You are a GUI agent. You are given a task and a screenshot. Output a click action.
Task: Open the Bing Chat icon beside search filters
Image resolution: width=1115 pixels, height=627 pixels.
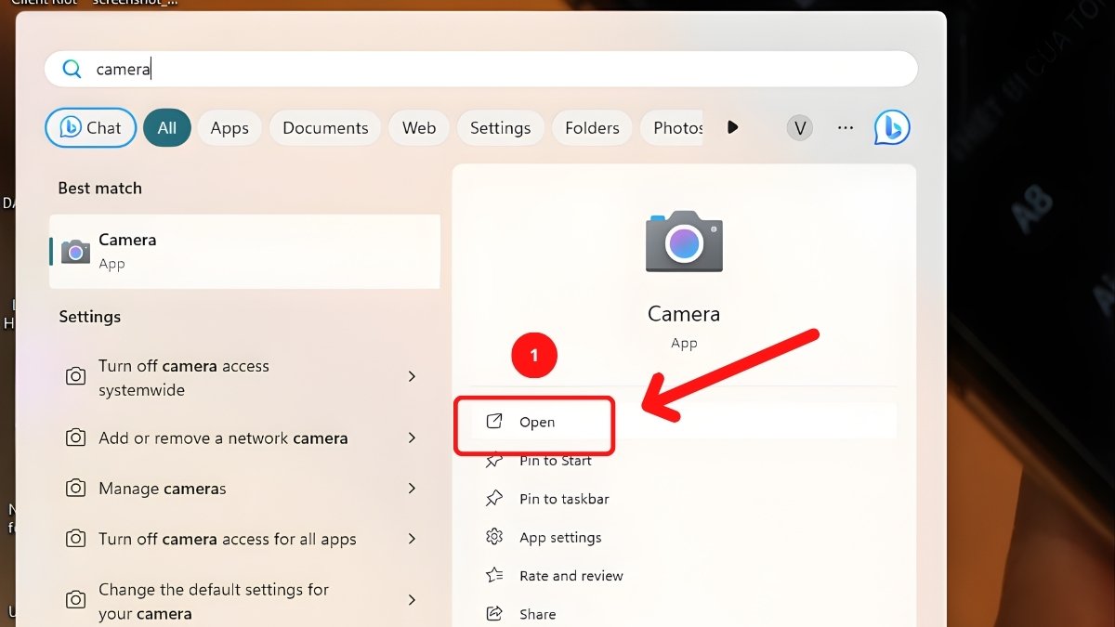point(890,127)
